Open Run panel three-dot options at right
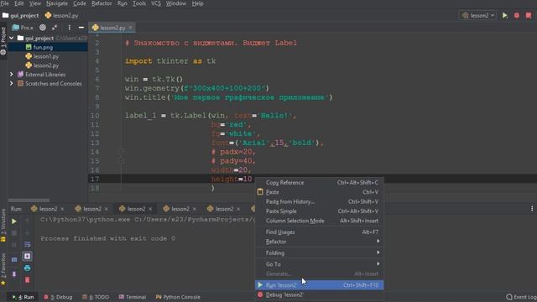This screenshot has height=302, width=537. (532, 209)
